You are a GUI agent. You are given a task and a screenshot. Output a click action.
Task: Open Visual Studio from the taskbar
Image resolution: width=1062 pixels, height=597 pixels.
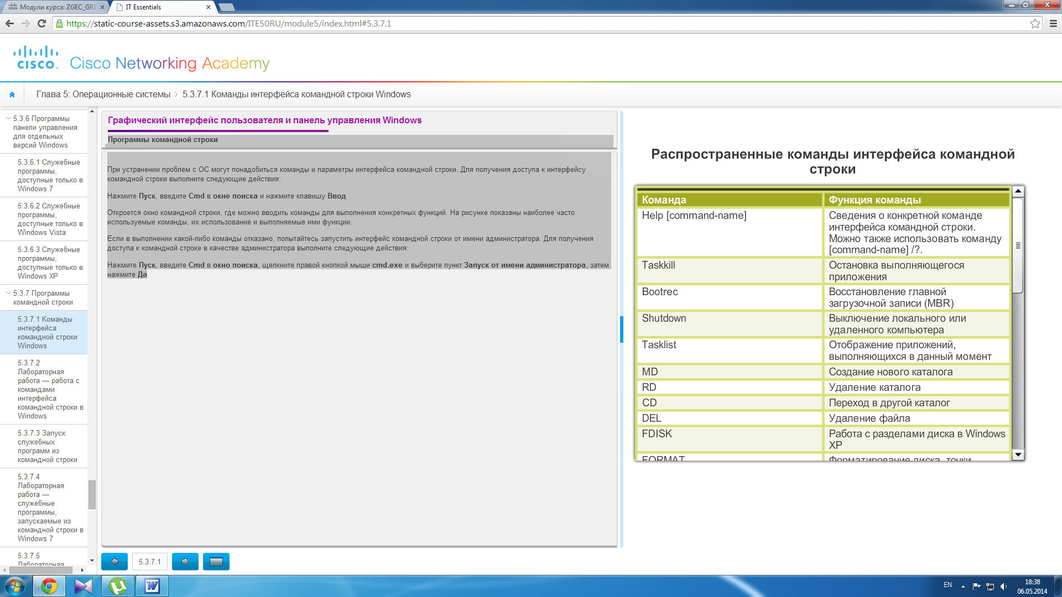coord(84,586)
